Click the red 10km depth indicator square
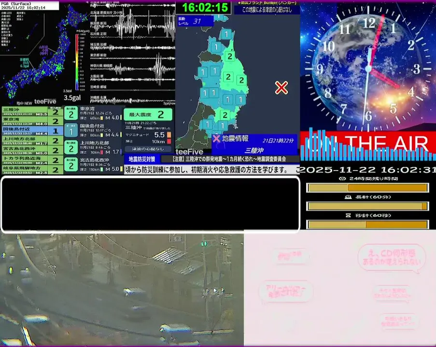 [169, 142]
